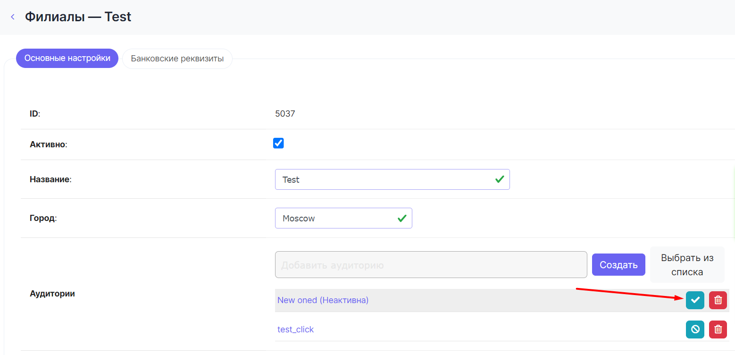Click green validation checkmark in Название field
The height and width of the screenshot is (355, 735).
pos(500,179)
